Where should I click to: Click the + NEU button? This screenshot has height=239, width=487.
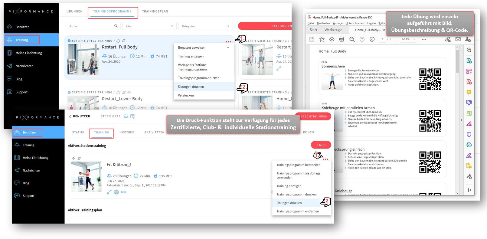tap(321, 145)
